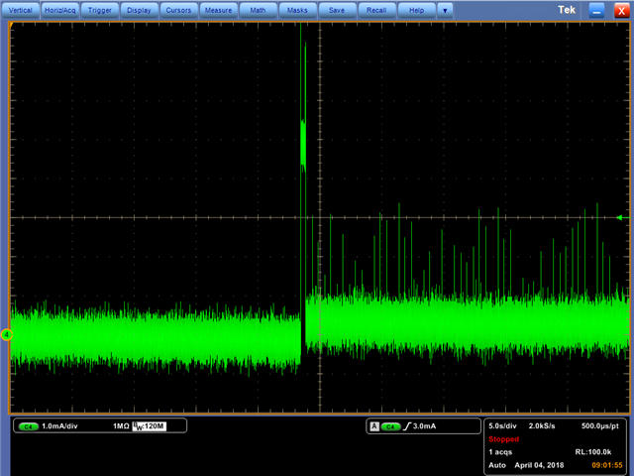Viewport: 634px width, 476px height.
Task: Click the April 04, 2018 date readout
Action: (x=539, y=465)
